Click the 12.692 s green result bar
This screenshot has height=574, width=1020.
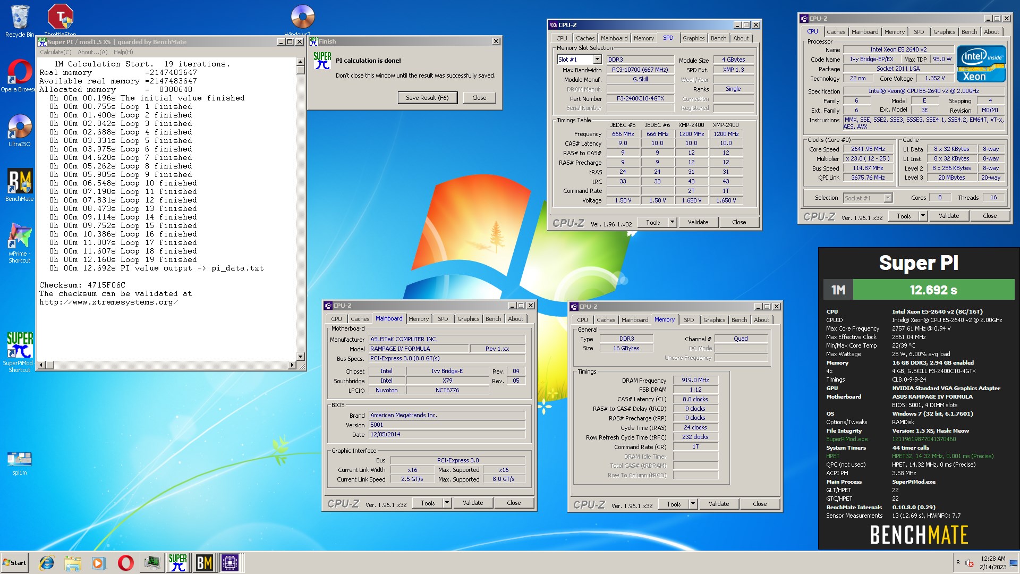coord(933,290)
